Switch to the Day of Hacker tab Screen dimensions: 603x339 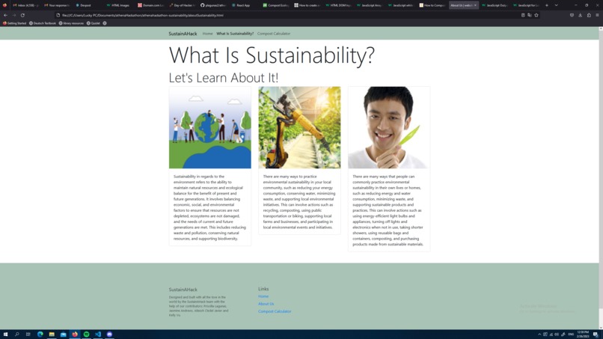coord(183,5)
